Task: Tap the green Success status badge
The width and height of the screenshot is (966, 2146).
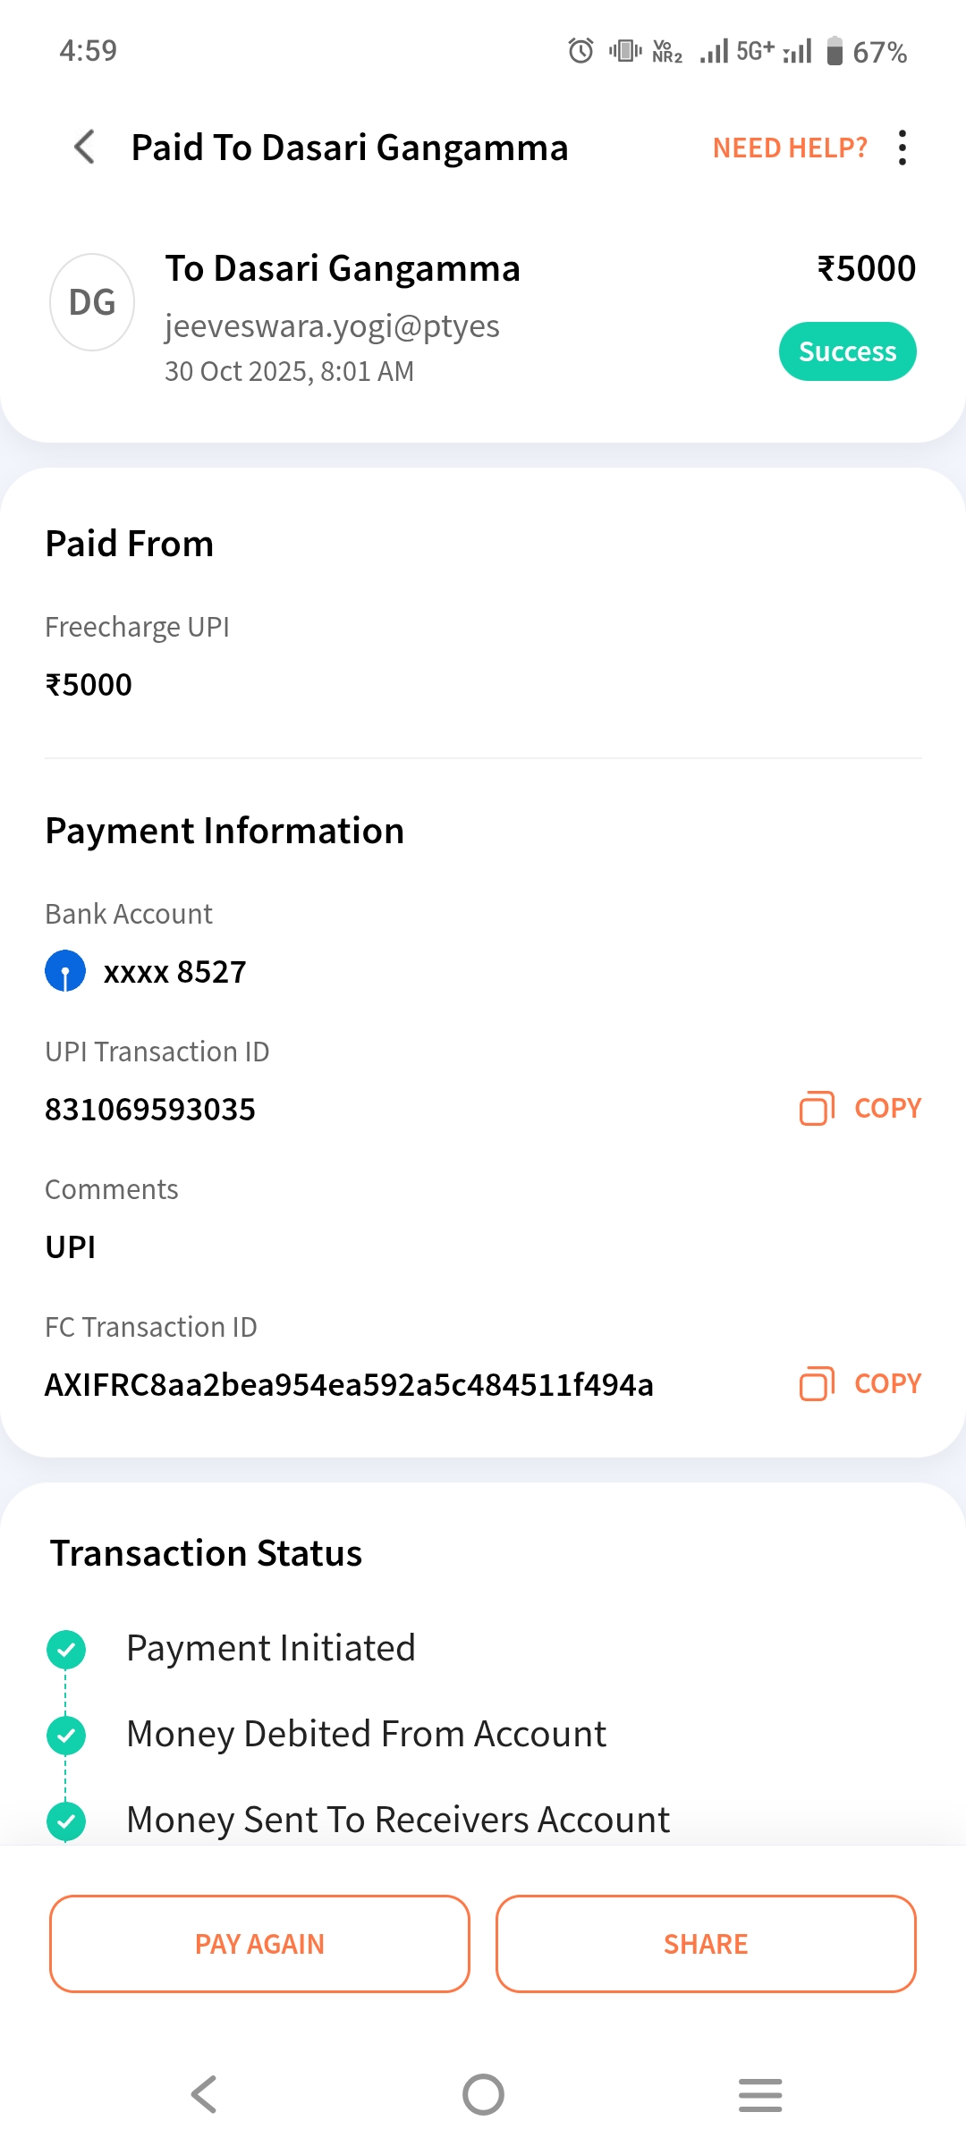Action: tap(847, 351)
